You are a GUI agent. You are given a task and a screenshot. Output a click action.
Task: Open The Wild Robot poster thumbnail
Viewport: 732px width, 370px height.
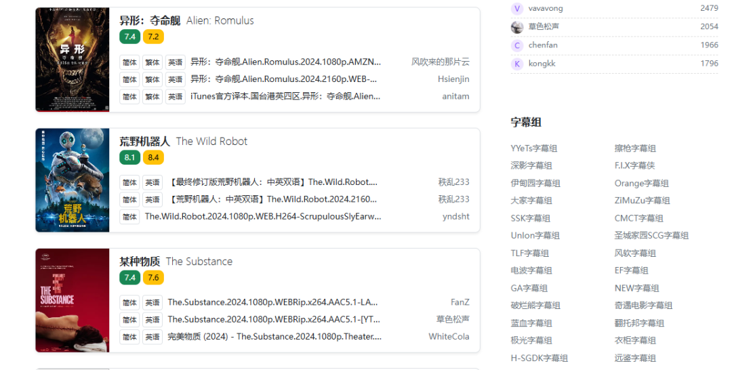point(73,180)
